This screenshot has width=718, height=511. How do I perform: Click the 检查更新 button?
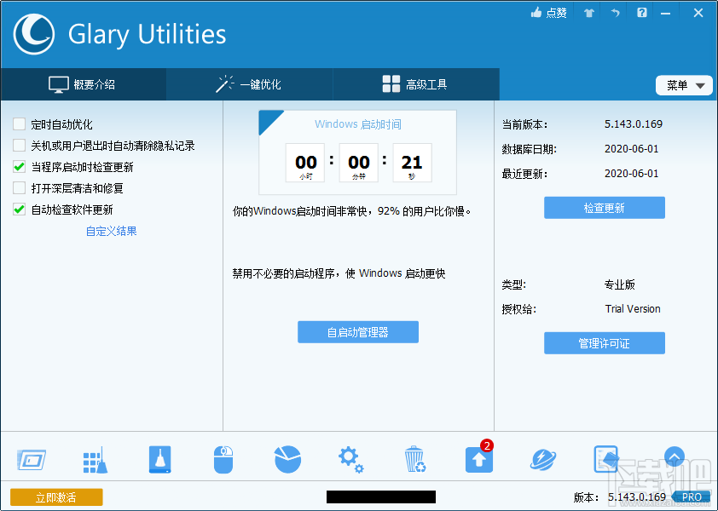[604, 207]
